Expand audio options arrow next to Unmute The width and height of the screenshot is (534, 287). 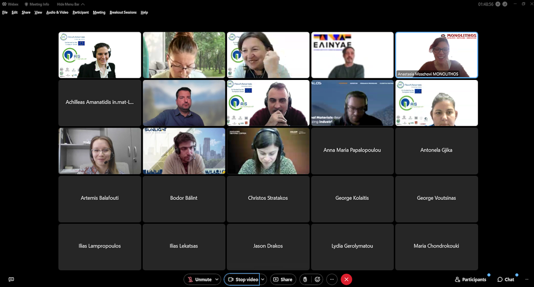click(217, 279)
